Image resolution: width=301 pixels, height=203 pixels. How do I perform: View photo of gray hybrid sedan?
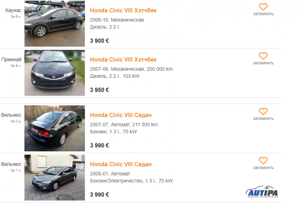tap(55, 177)
